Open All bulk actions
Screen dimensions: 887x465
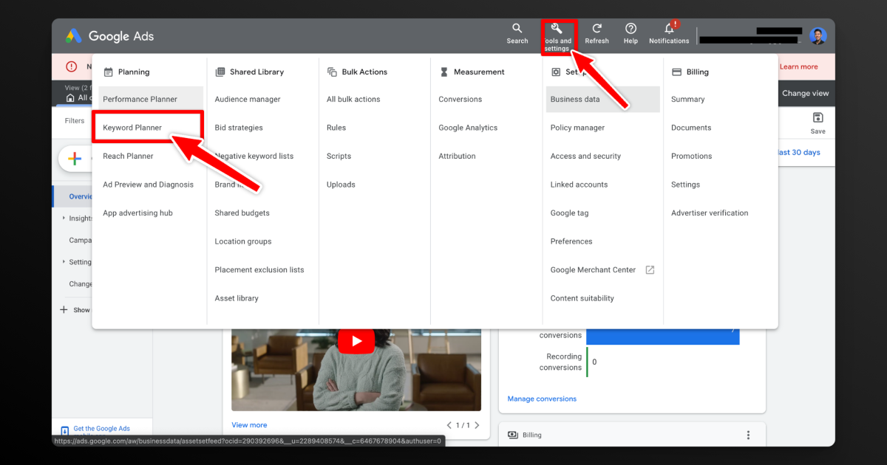coord(353,100)
